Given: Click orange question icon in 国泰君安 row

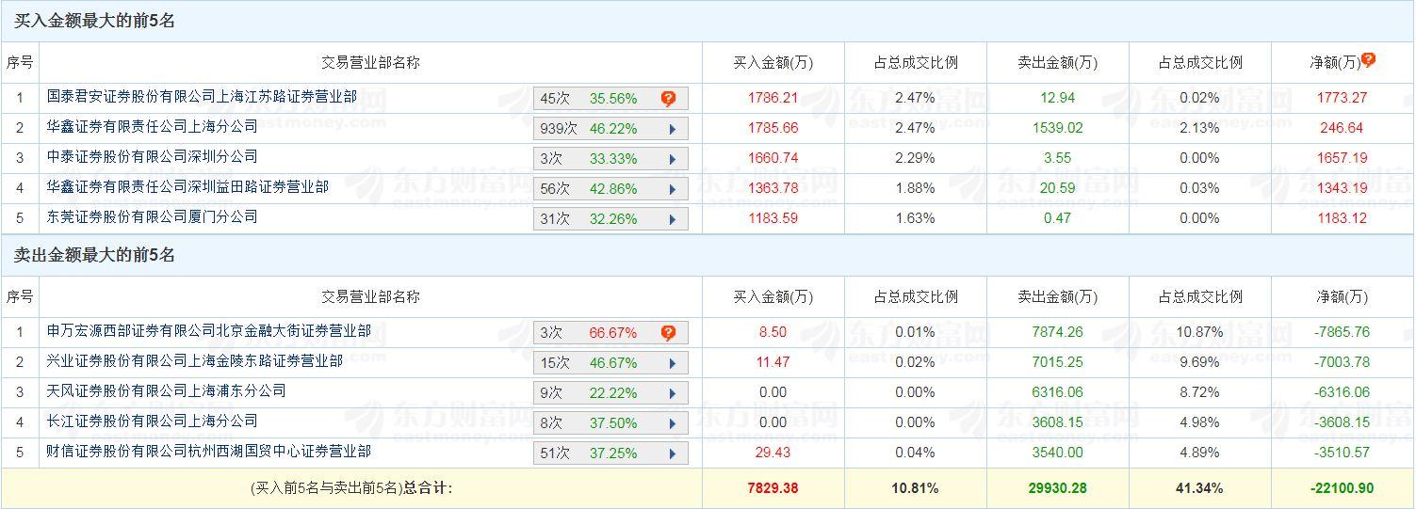Looking at the screenshot, I should 668,98.
